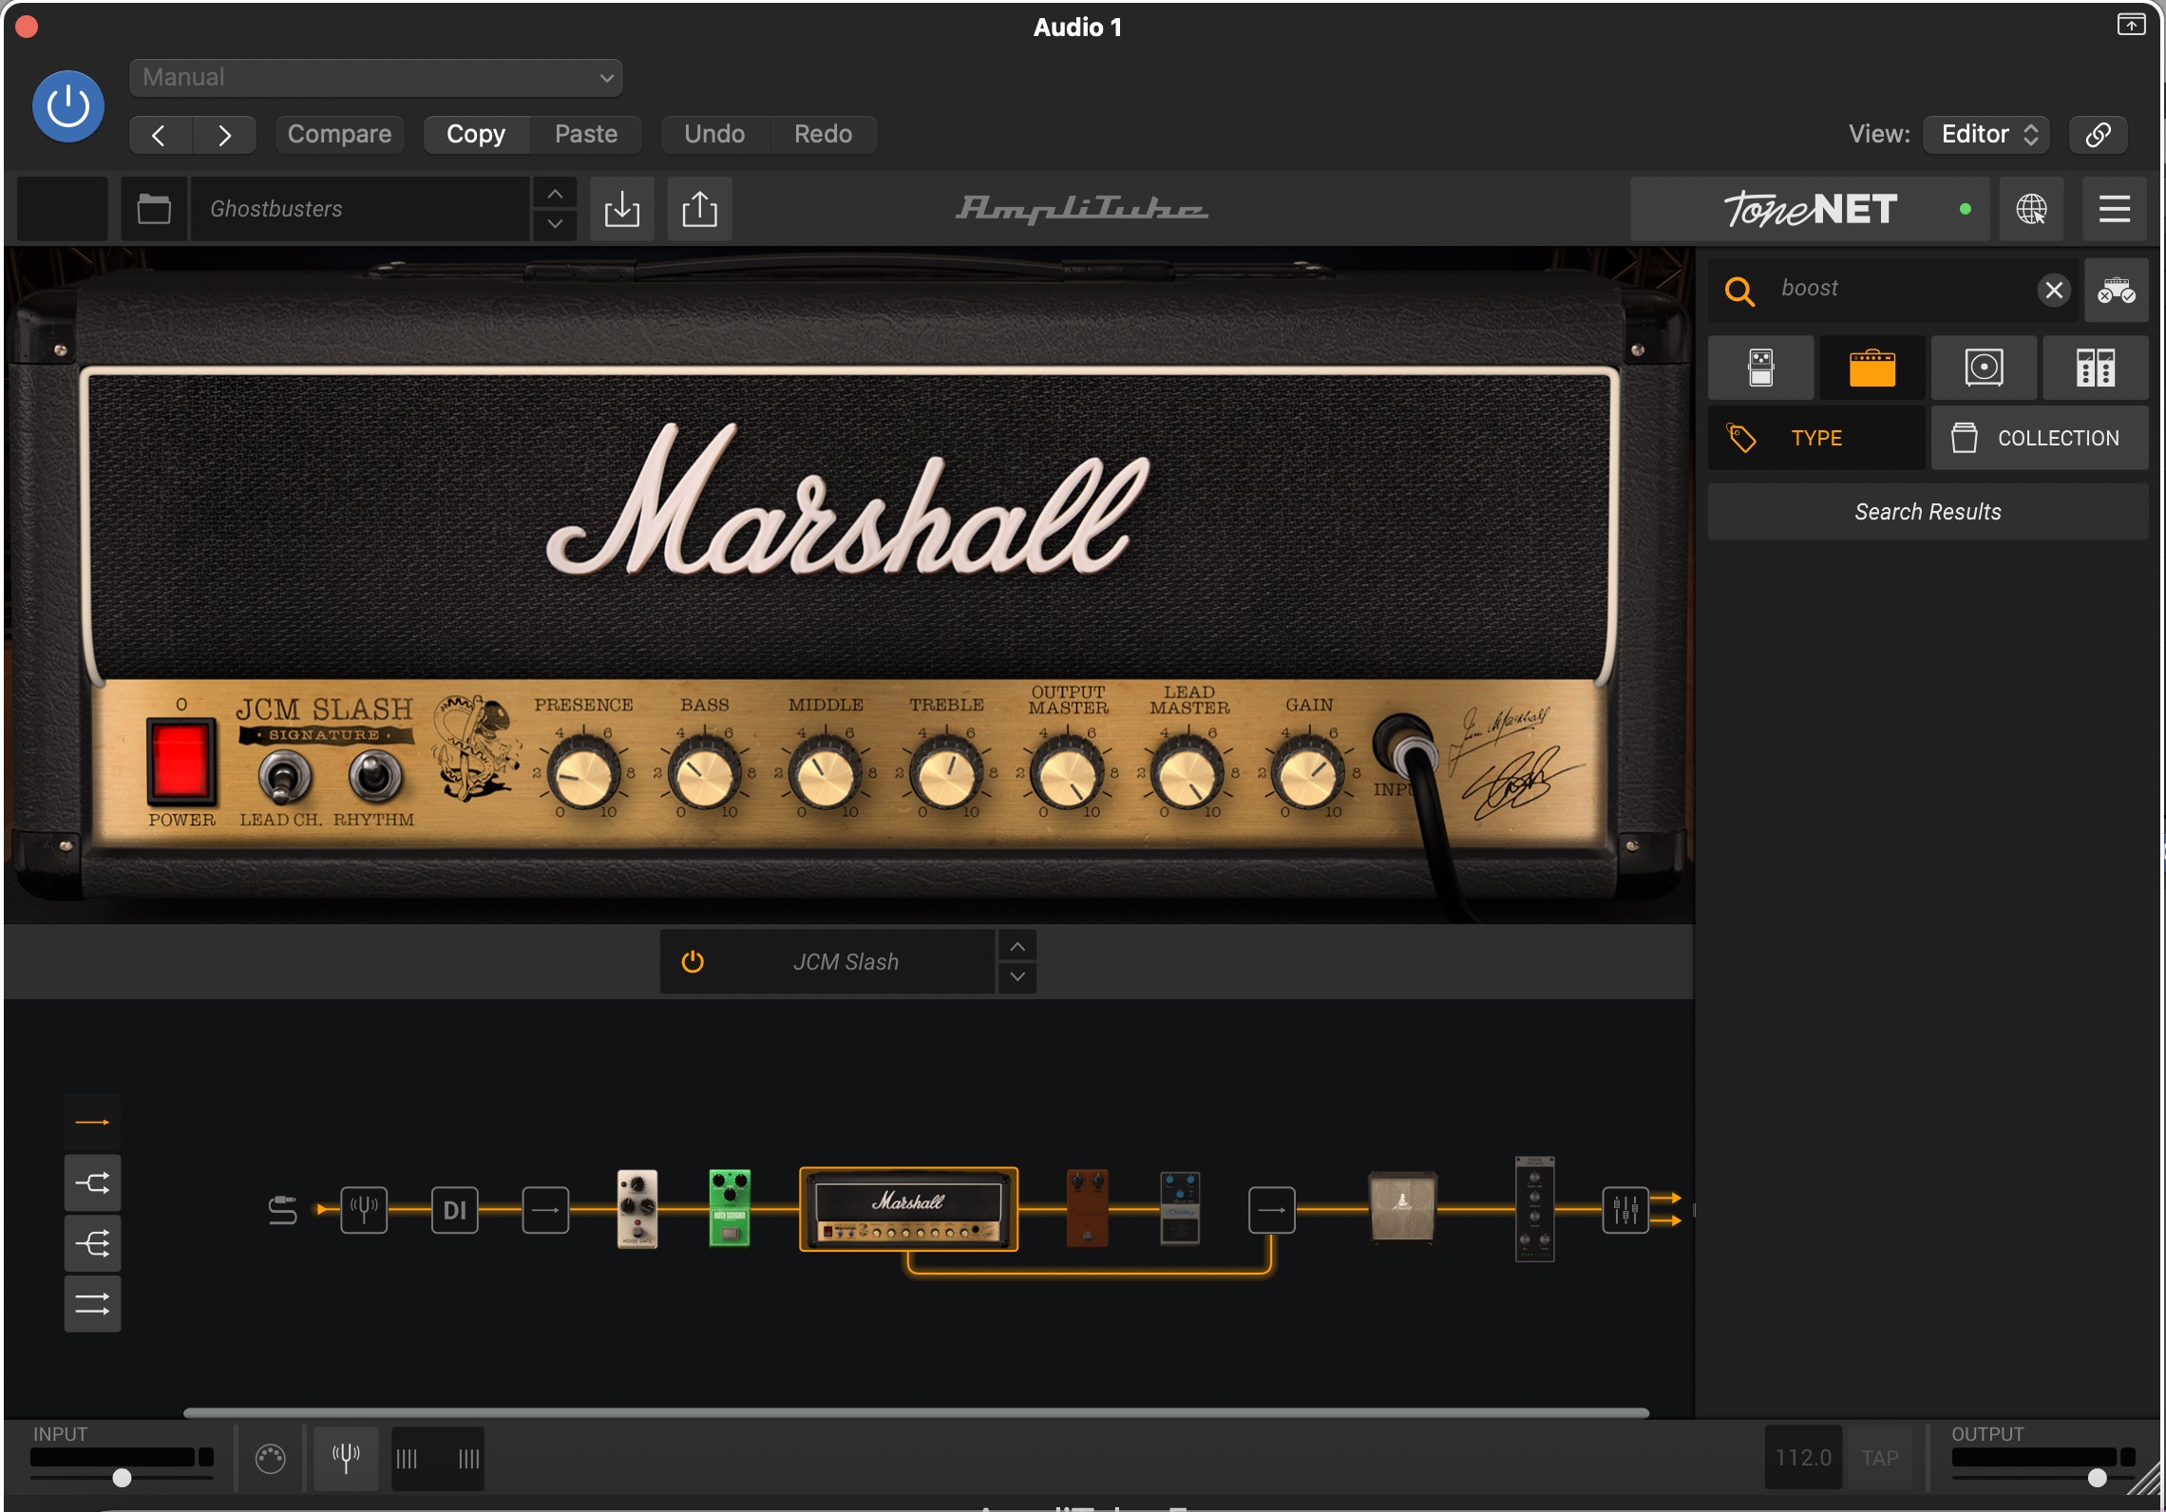Click the save preset download icon
2166x1512 pixels.
tap(622, 209)
